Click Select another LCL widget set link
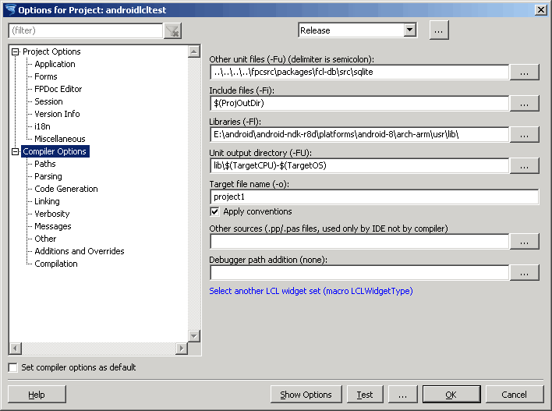This screenshot has width=552, height=411. pos(310,291)
